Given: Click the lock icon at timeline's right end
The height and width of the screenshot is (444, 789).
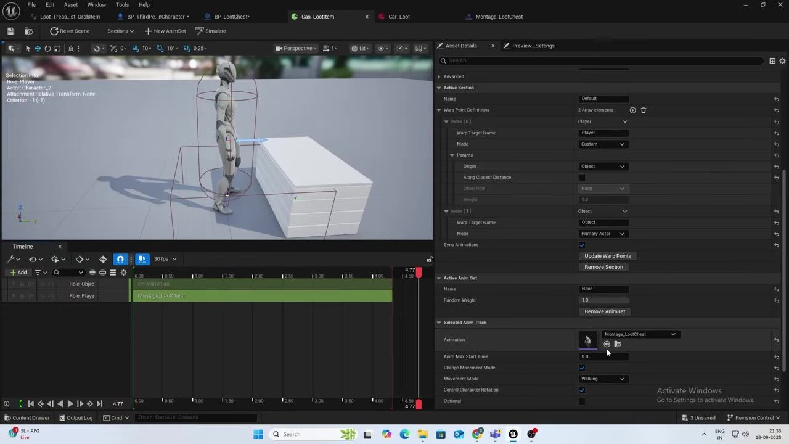Looking at the screenshot, I should (x=430, y=259).
